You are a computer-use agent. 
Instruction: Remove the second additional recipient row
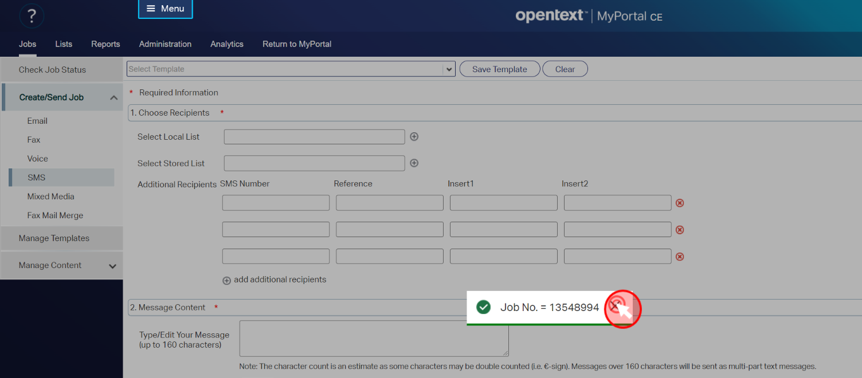click(x=680, y=230)
